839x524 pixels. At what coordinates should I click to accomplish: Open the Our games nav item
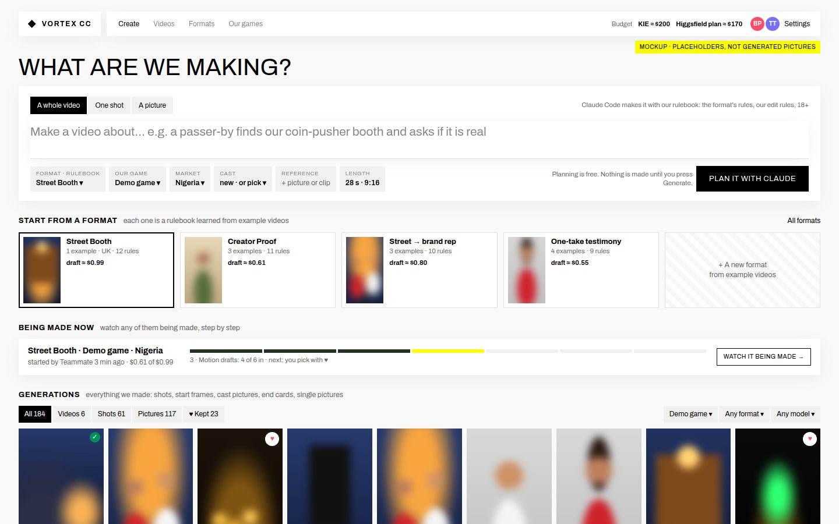point(246,24)
